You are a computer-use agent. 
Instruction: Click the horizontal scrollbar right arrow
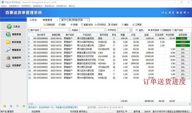point(190,104)
